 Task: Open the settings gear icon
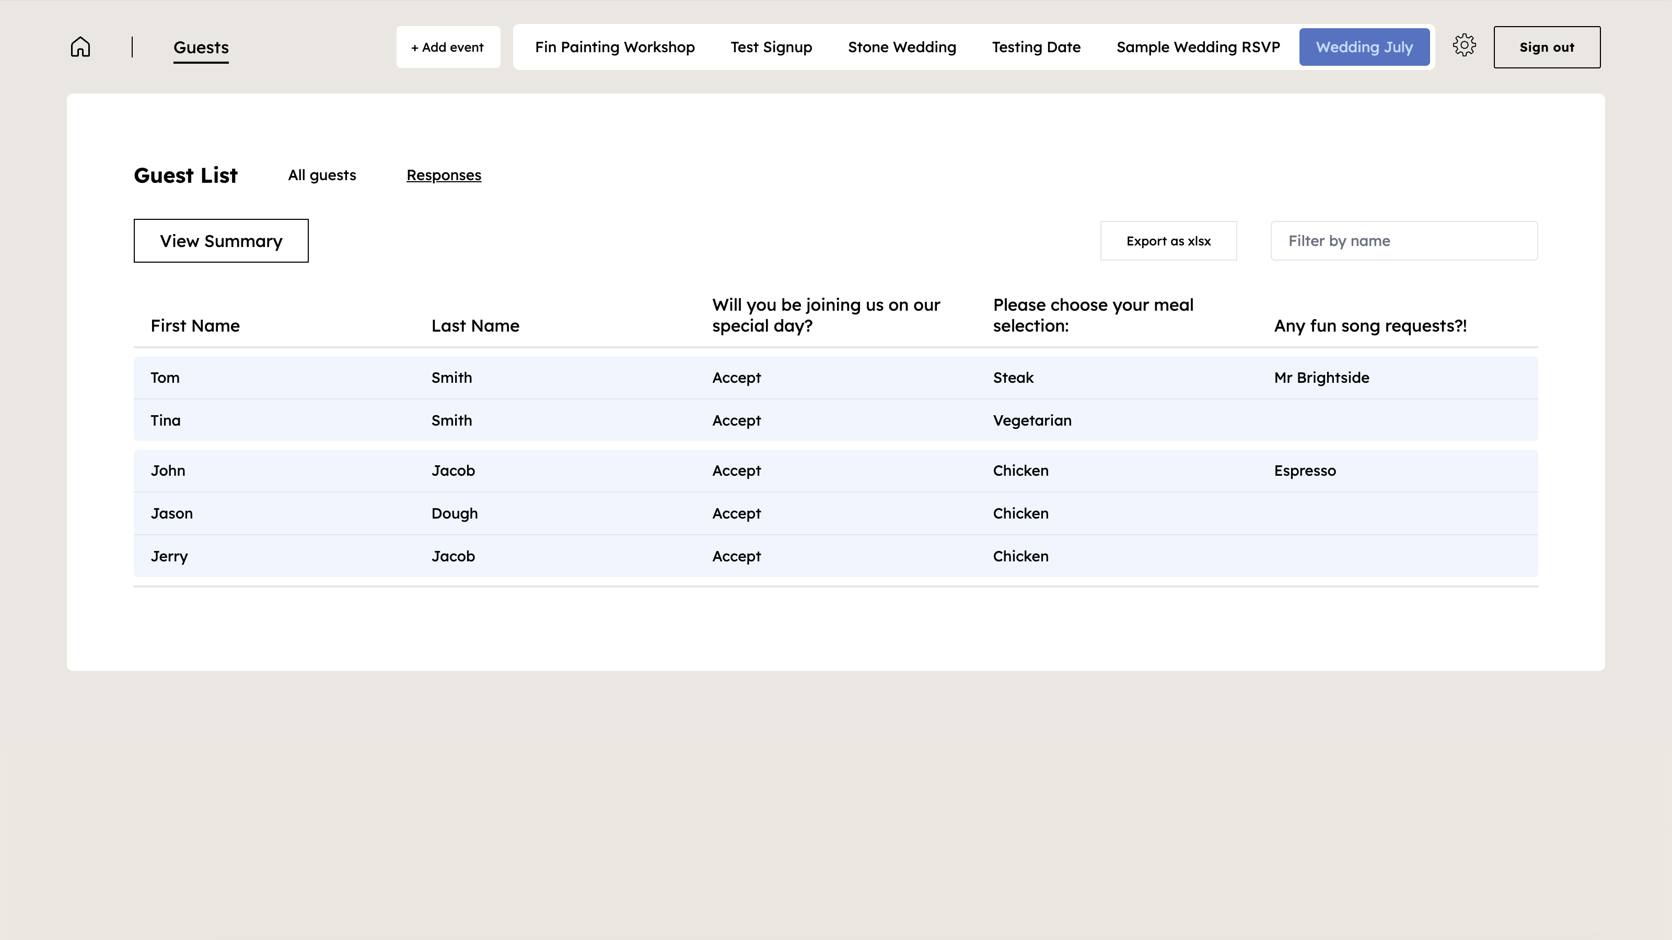(x=1464, y=45)
